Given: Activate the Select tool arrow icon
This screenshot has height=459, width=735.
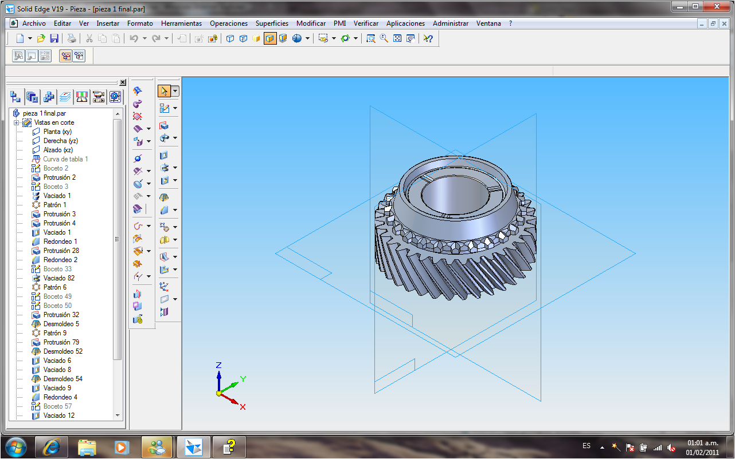Looking at the screenshot, I should 165,91.
